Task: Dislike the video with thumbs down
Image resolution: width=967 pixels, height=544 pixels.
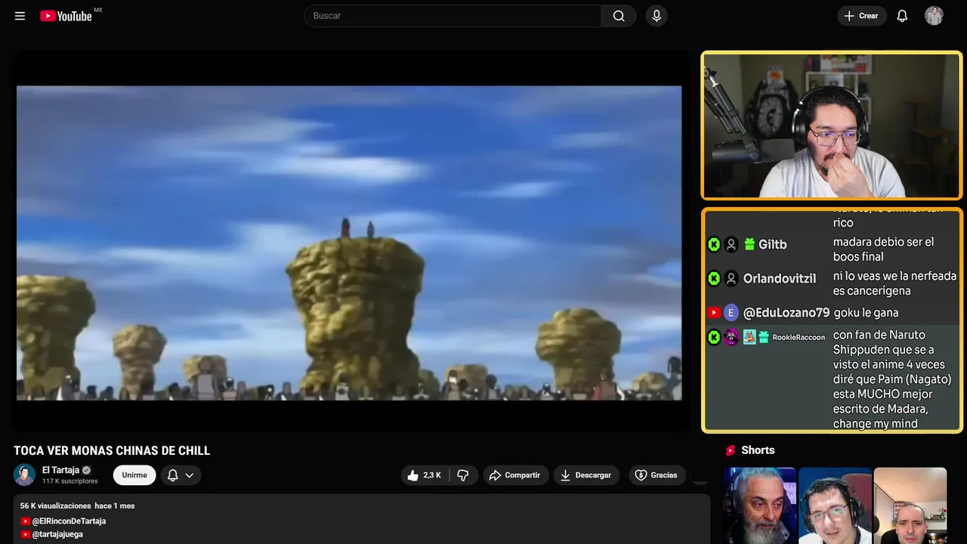Action: pyautogui.click(x=463, y=475)
